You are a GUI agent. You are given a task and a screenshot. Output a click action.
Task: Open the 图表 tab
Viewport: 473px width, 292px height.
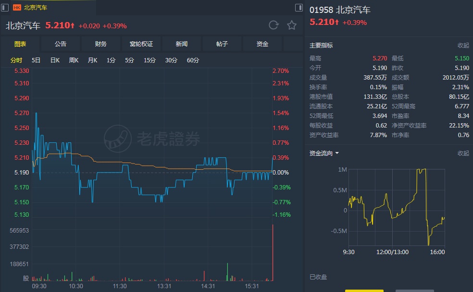pyautogui.click(x=20, y=44)
